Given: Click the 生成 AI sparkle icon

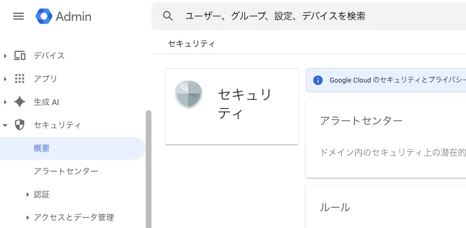Looking at the screenshot, I should coord(20,102).
